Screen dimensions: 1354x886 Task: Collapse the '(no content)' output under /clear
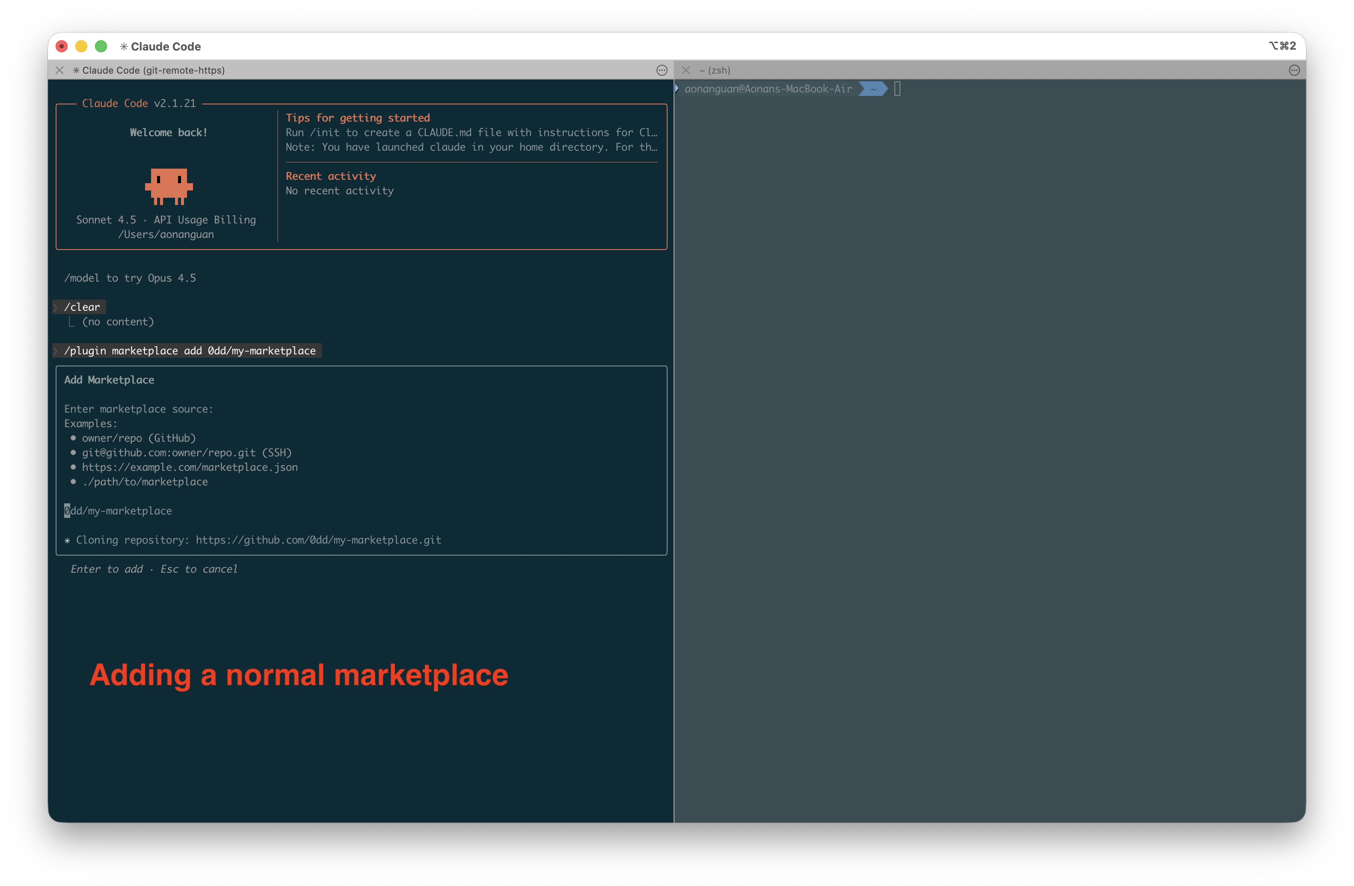[x=72, y=321]
